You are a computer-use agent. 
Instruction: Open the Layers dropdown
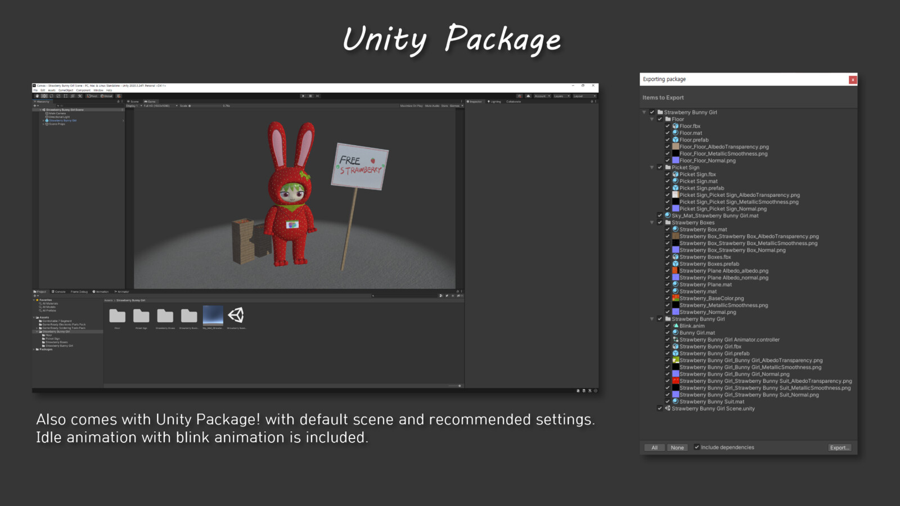pyautogui.click(x=562, y=96)
